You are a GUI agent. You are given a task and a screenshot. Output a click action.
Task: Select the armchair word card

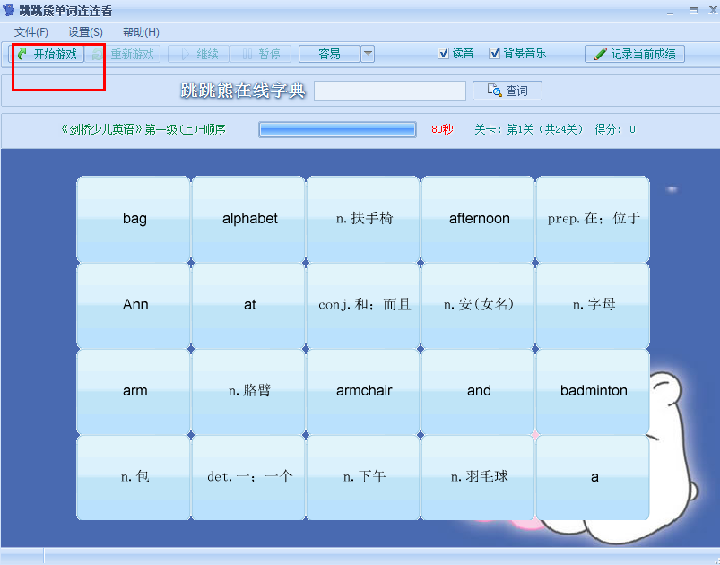363,391
